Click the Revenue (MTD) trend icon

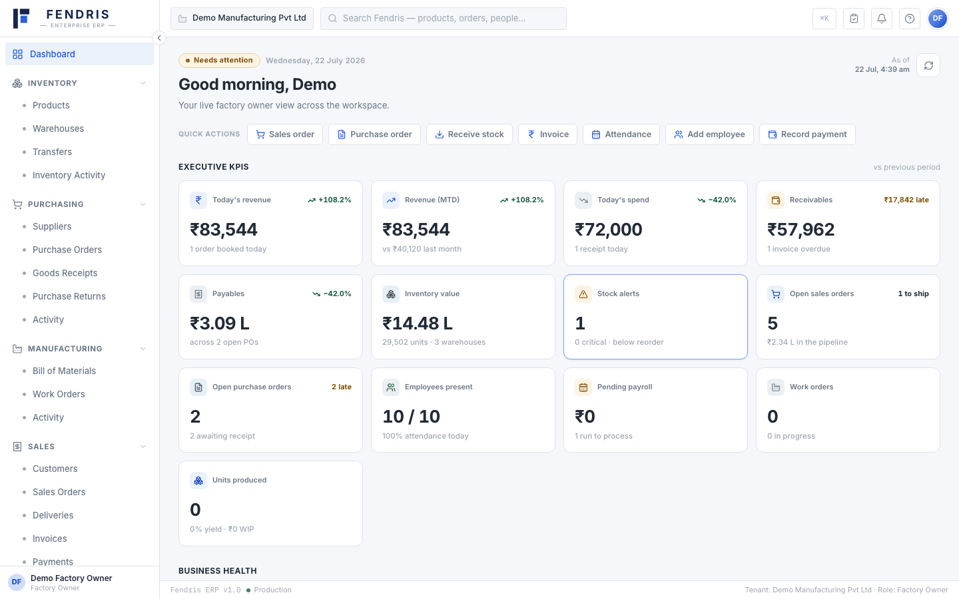(391, 200)
